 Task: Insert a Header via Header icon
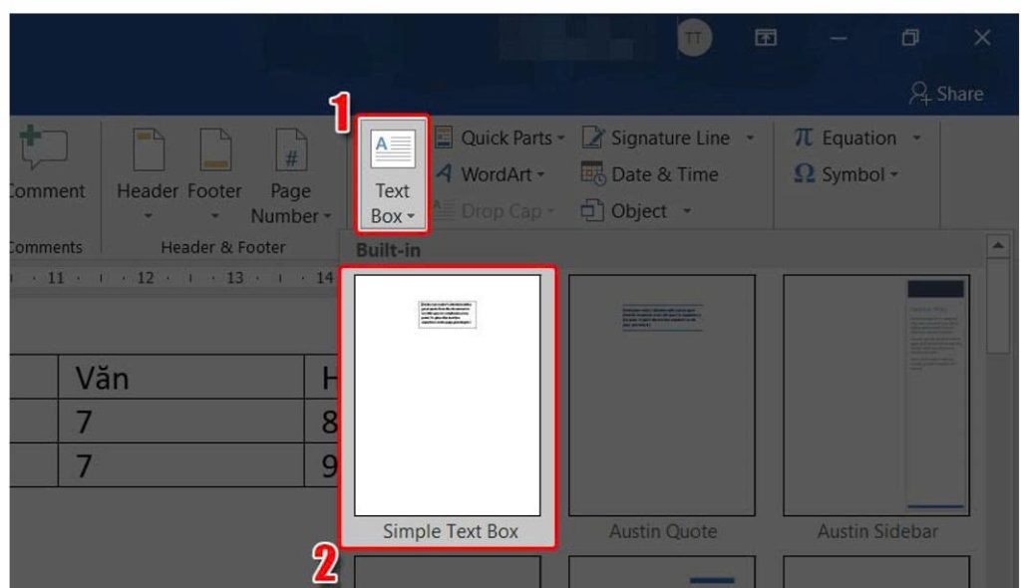pos(149,151)
